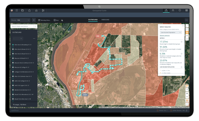The image size is (199, 121).
Task: Click the paint bucket color icon
Action: click(62, 20)
